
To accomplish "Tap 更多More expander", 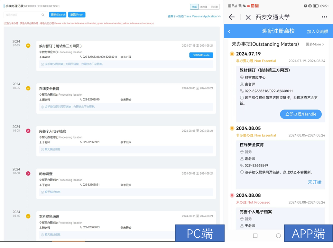I will [x=315, y=44].
